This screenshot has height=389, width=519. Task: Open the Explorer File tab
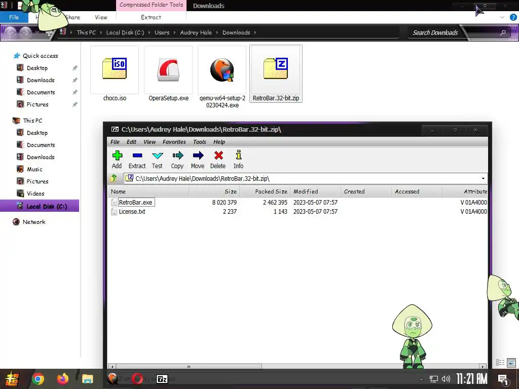tap(14, 17)
